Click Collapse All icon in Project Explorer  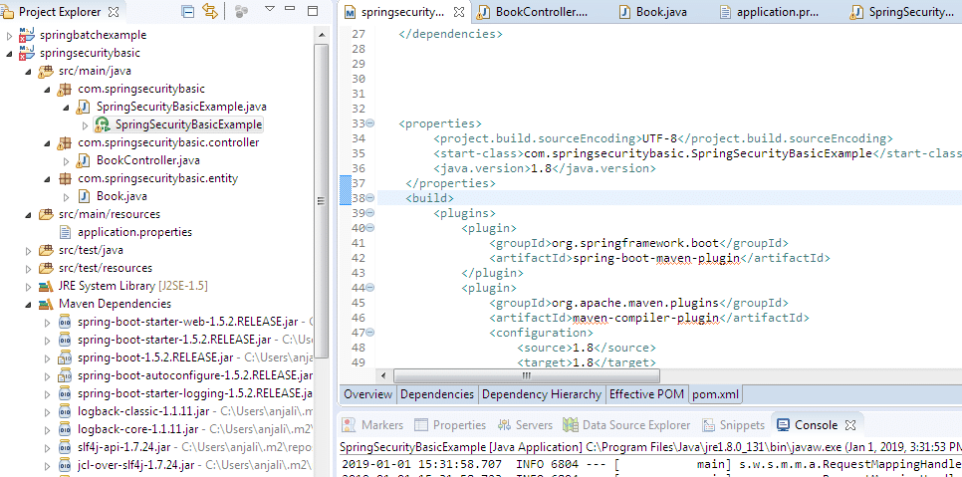click(188, 12)
